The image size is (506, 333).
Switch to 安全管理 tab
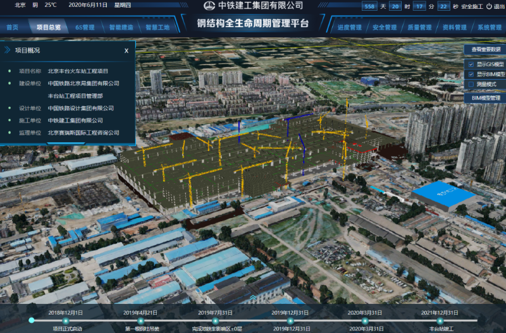pos(385,27)
